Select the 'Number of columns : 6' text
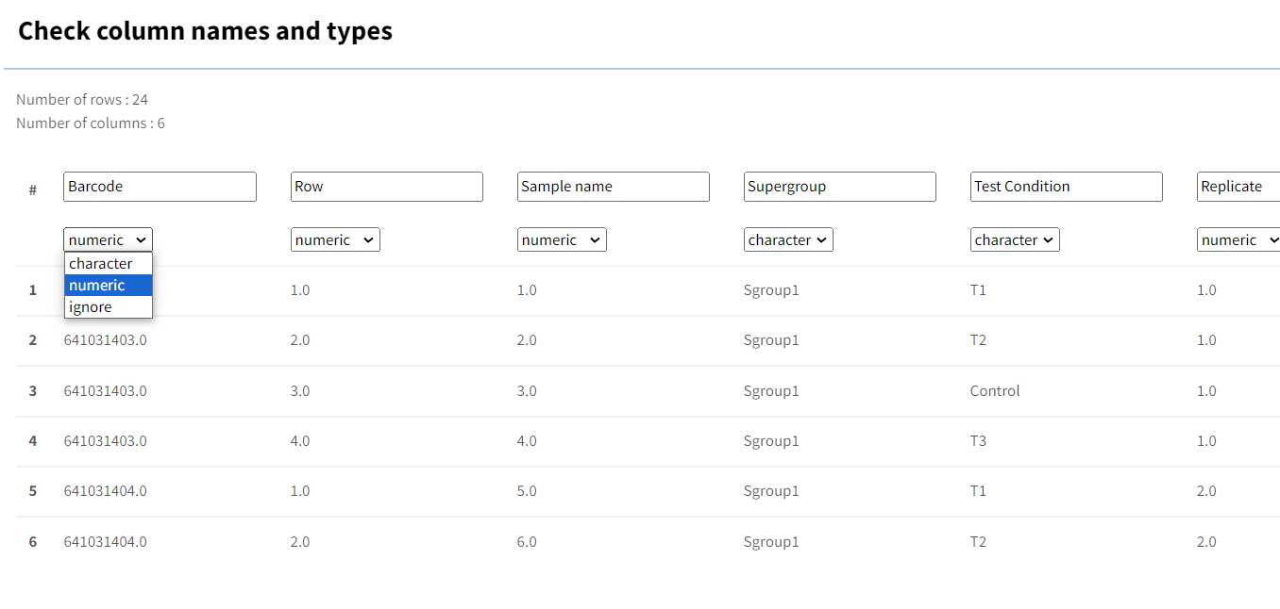 pos(91,123)
